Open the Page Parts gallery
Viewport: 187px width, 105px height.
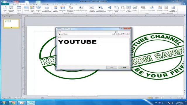(56, 9)
